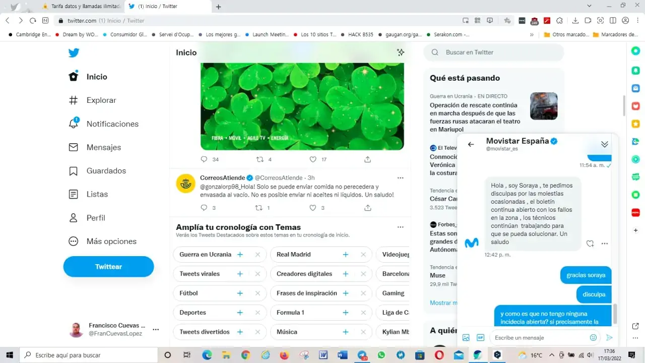Follow the Guerra en Ucrania topic
This screenshot has width=645, height=363.
(240, 255)
